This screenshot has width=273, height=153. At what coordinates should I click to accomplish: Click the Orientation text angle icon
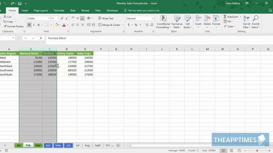point(89,18)
